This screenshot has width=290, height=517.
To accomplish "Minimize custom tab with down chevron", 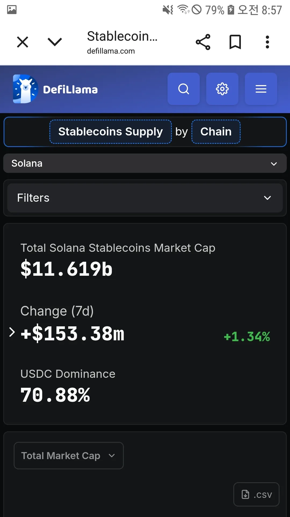I will click(55, 42).
